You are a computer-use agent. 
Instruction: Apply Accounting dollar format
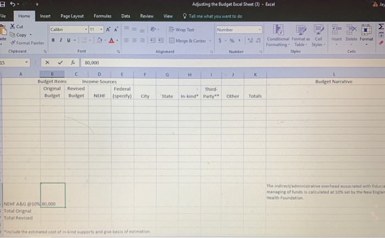point(220,41)
